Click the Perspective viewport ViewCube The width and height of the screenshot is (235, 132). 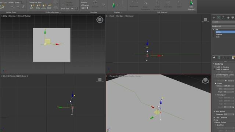point(205,81)
